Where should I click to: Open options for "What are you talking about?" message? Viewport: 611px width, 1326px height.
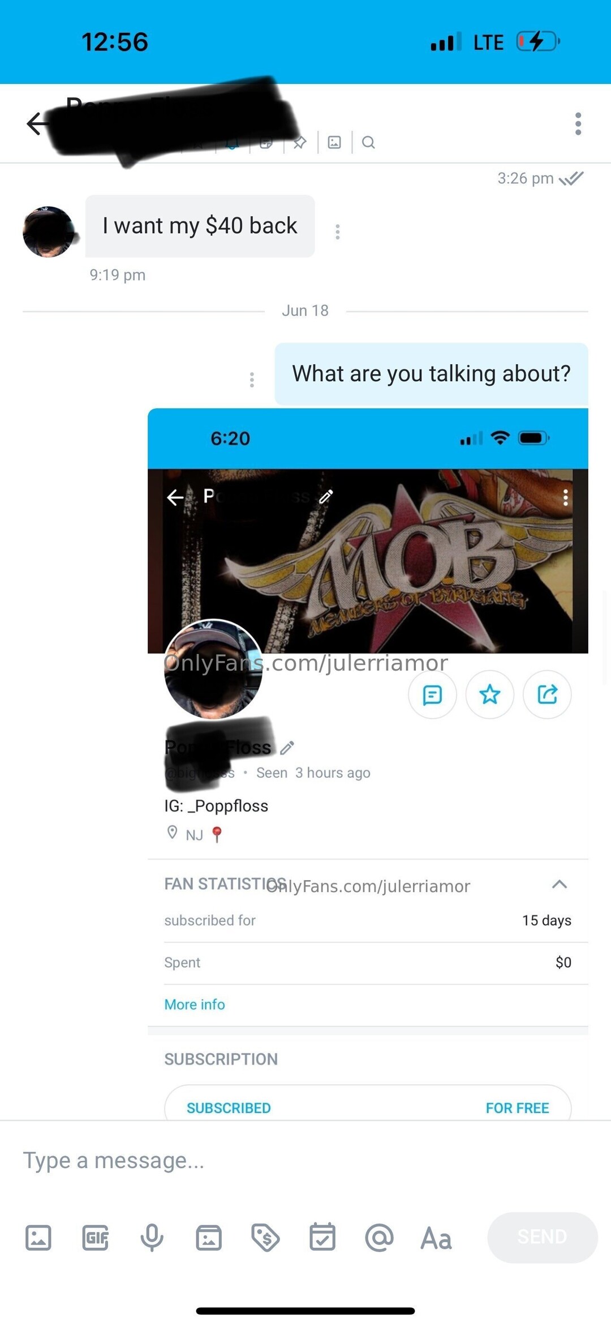252,380
